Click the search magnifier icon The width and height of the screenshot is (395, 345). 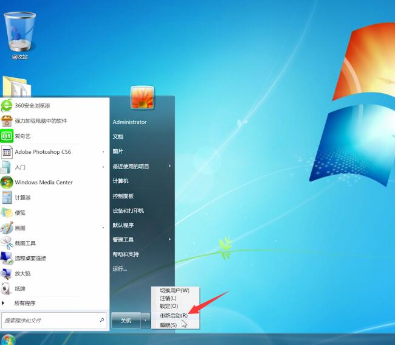point(102,320)
